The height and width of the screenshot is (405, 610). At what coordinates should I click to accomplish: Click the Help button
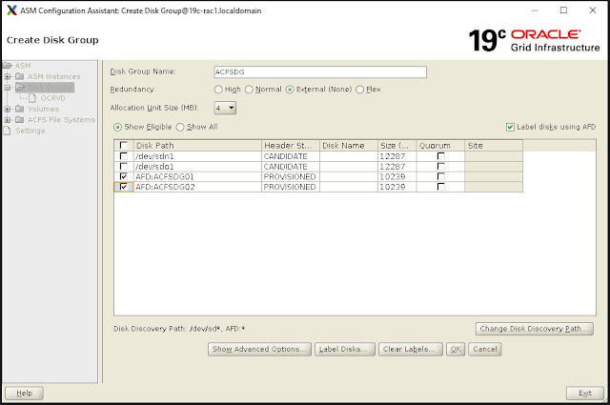click(24, 393)
